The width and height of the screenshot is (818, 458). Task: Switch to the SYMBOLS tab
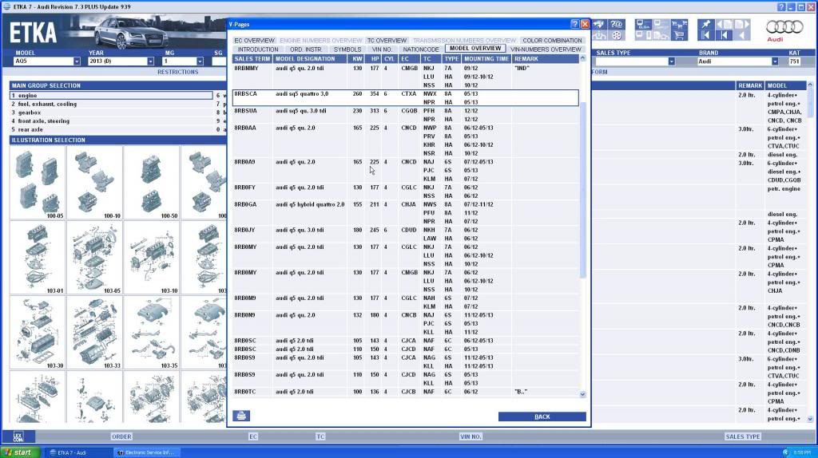click(x=347, y=49)
